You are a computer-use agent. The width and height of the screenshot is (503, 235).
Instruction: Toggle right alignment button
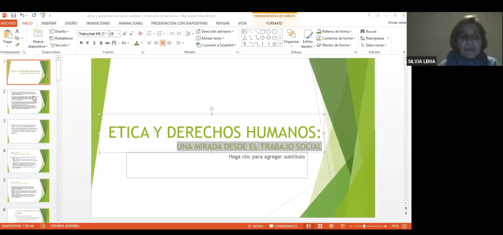click(163, 43)
